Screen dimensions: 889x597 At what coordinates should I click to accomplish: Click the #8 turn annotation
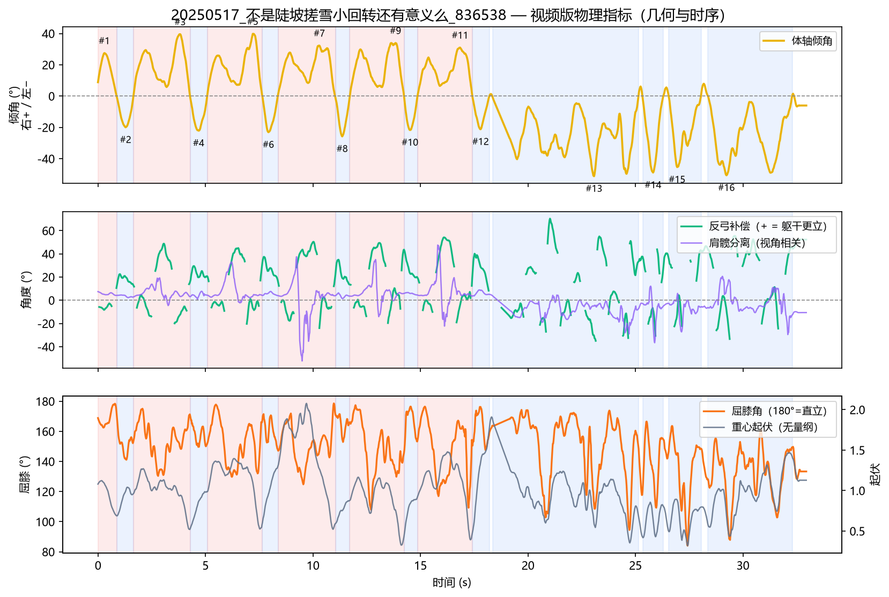pyautogui.click(x=342, y=149)
